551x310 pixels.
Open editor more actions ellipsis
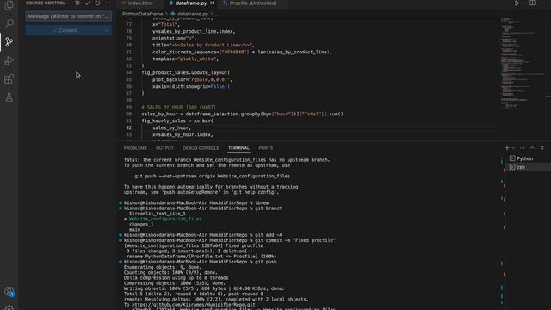(542, 3)
